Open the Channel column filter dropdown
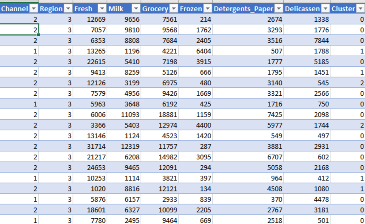This screenshot has width=365, height=224. click(x=34, y=9)
